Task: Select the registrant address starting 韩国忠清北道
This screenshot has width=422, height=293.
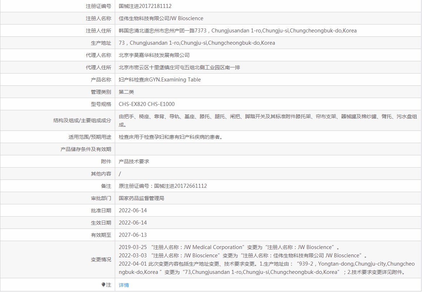Action: tap(238, 30)
